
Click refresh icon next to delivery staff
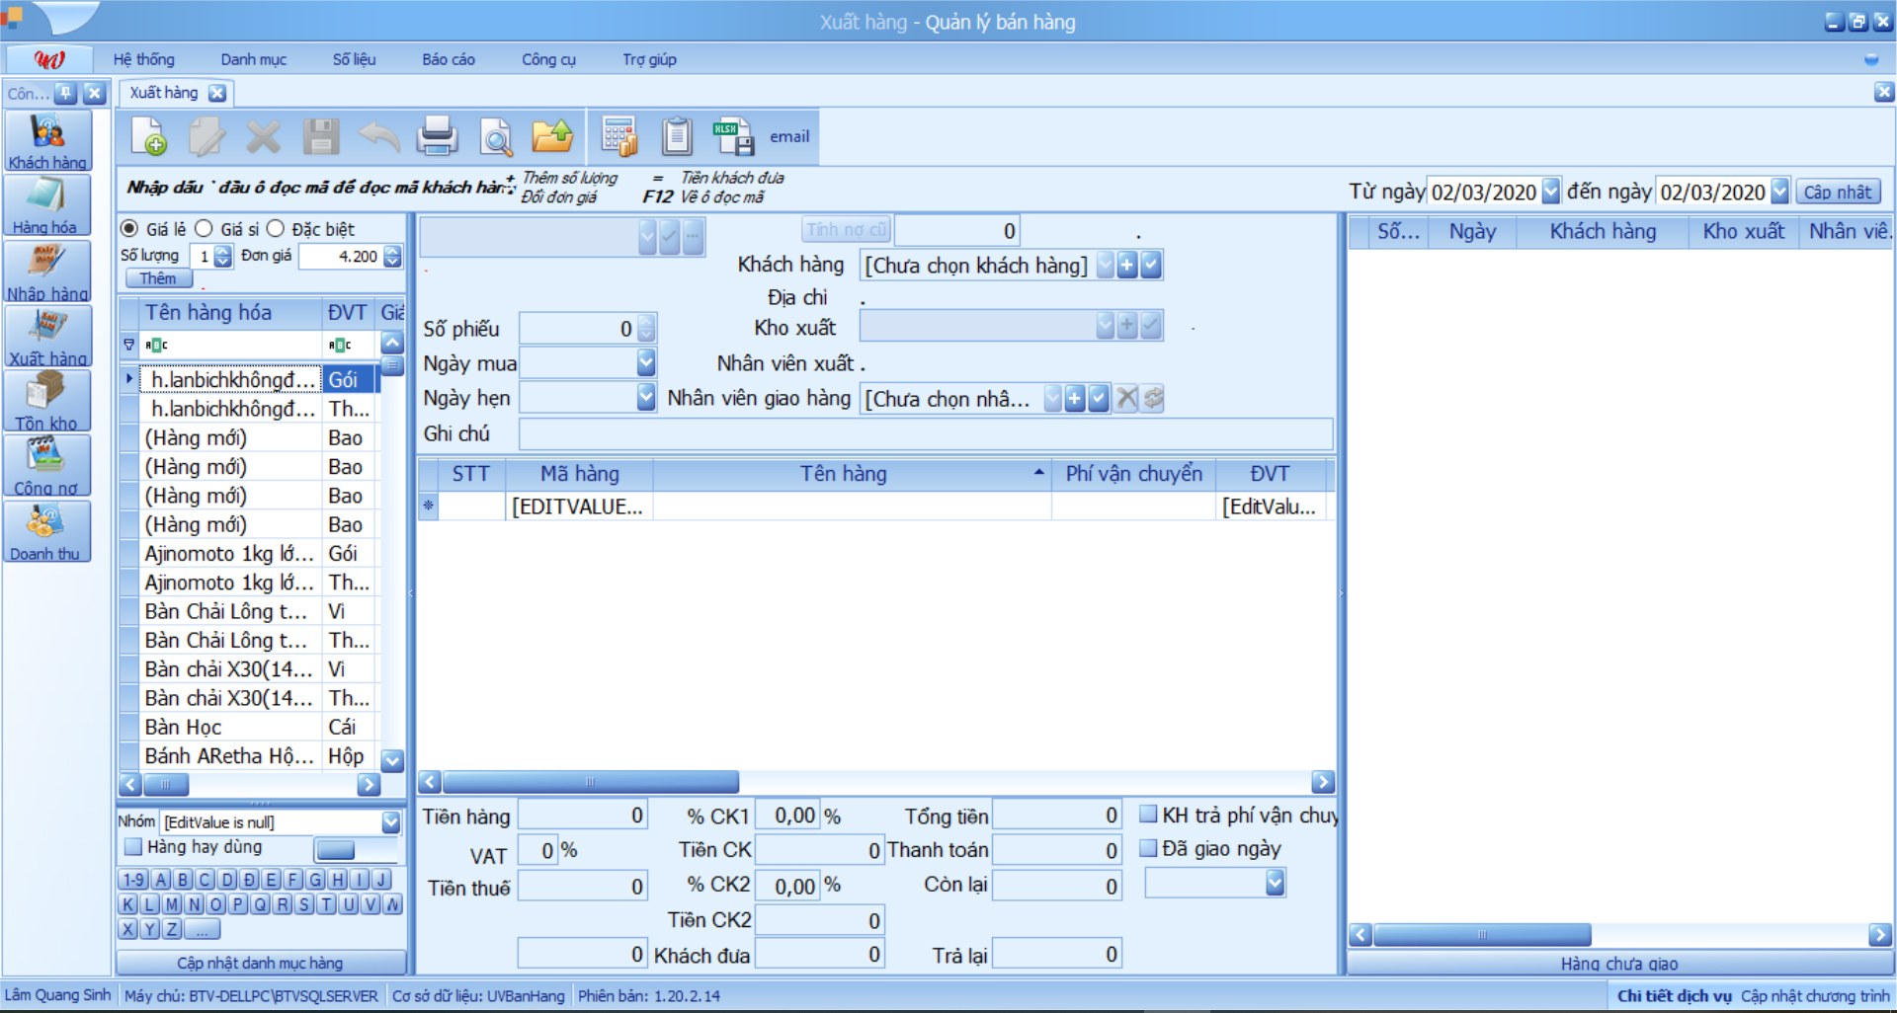(x=1153, y=398)
